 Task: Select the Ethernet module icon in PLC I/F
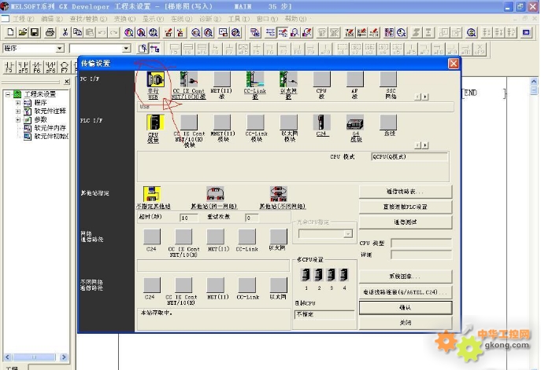pos(289,123)
